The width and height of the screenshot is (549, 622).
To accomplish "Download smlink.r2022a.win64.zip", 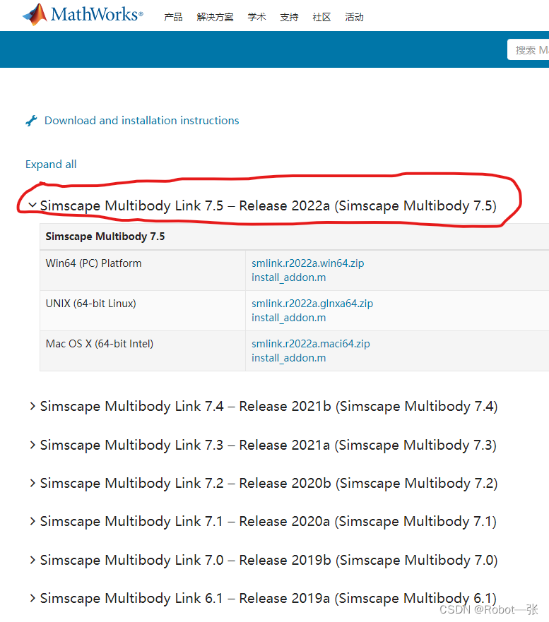I will (x=307, y=263).
